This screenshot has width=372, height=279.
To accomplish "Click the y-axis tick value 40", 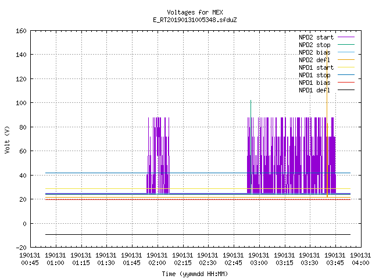I will tap(23, 176).
